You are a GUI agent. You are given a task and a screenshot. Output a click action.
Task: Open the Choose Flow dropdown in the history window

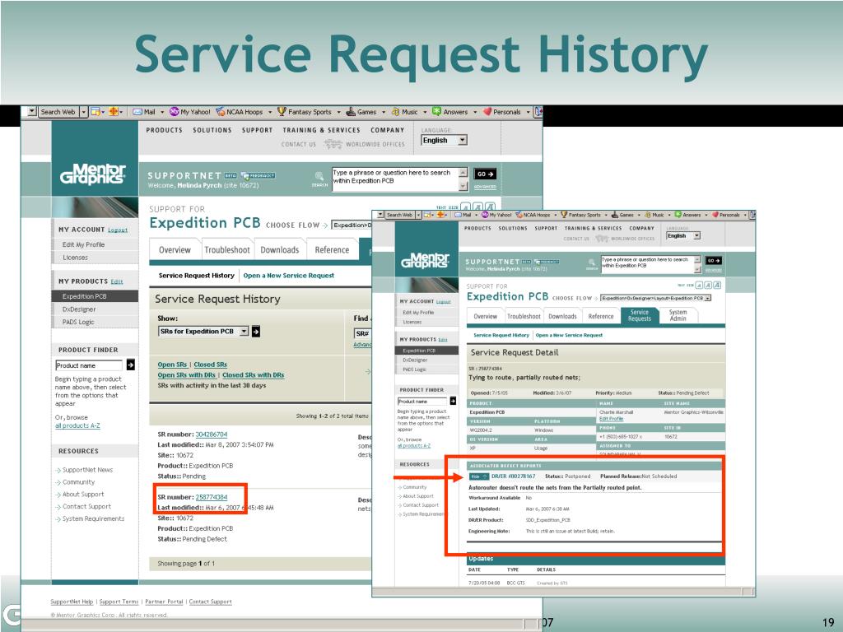click(352, 225)
